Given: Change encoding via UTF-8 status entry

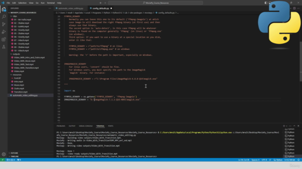Looking at the screenshot, I should [264, 160].
